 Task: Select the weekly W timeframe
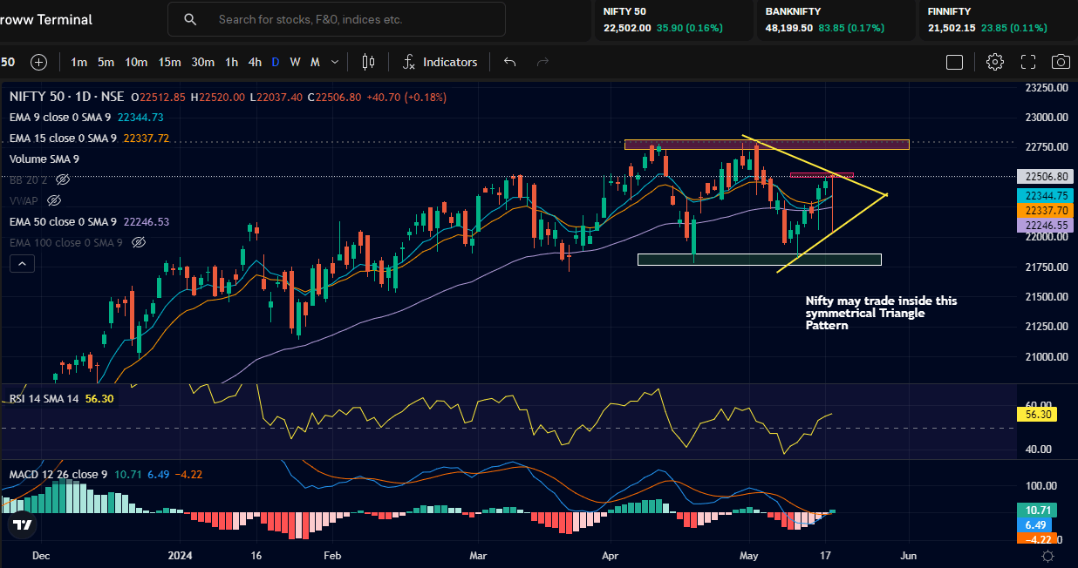(x=296, y=62)
